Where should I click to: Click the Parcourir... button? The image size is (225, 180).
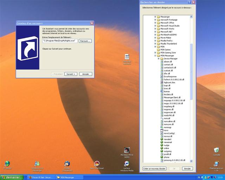coord(85,41)
